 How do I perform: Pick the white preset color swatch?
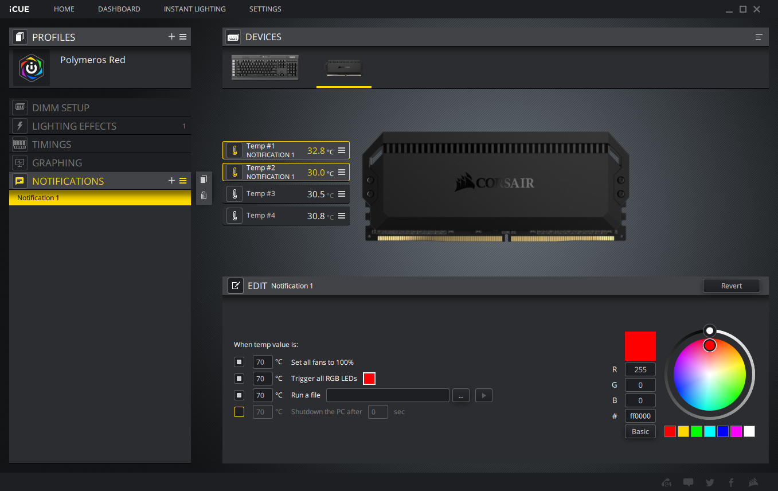click(749, 431)
